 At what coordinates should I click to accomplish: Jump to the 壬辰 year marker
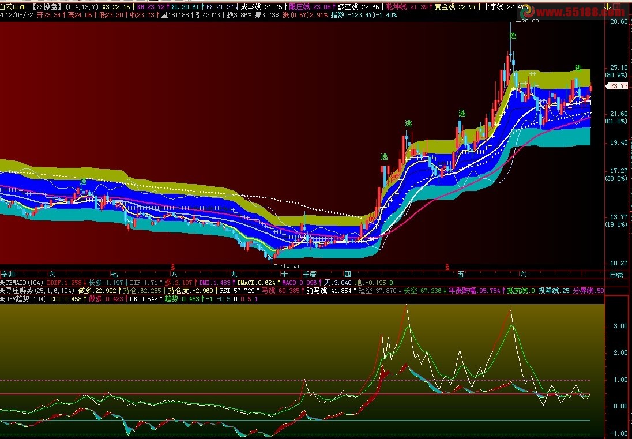click(310, 275)
